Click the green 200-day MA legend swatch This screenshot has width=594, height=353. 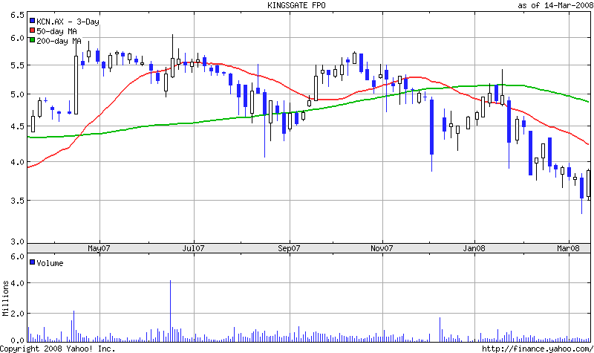pos(33,39)
